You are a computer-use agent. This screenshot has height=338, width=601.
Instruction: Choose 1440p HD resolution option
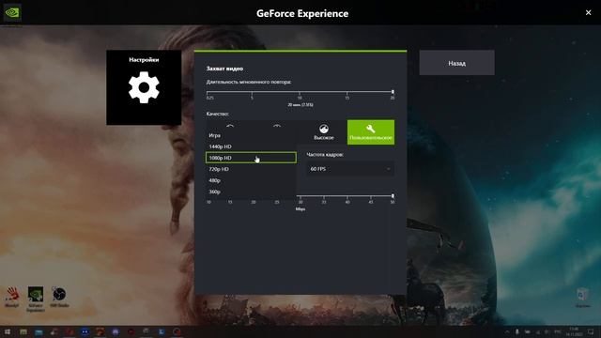point(251,146)
